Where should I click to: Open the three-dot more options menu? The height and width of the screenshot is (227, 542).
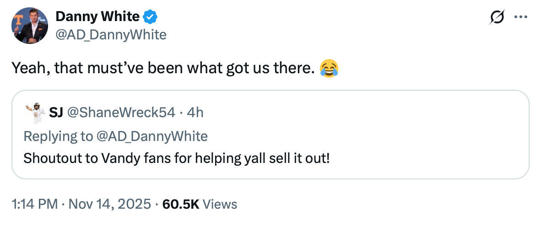(521, 17)
